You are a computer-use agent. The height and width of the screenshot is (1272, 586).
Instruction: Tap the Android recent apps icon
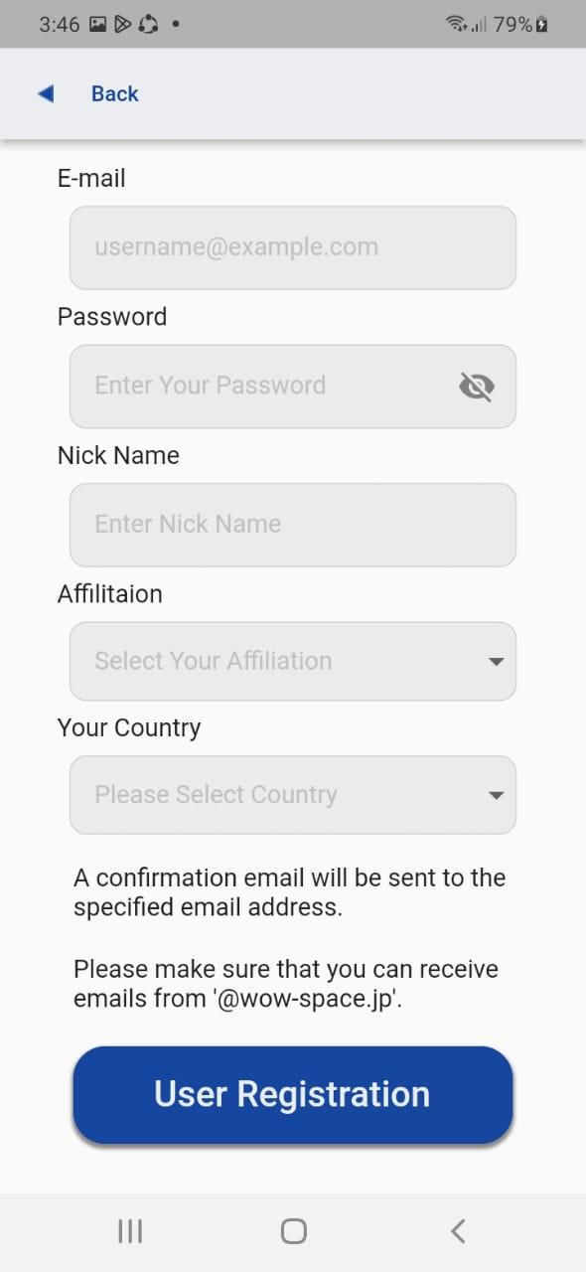130,1232
